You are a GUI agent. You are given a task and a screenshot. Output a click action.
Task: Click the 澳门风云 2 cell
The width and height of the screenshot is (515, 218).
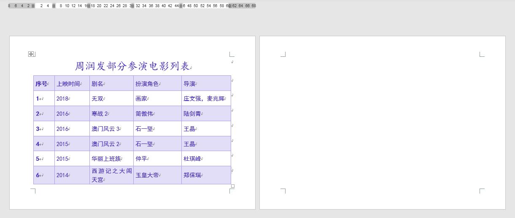point(111,144)
